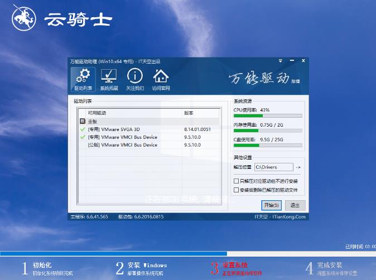Select the [公版] VMware VMCI Bus Device row

149,145
